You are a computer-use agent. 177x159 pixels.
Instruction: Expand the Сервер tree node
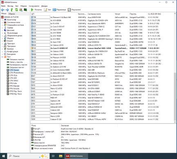[x=2, y=28]
